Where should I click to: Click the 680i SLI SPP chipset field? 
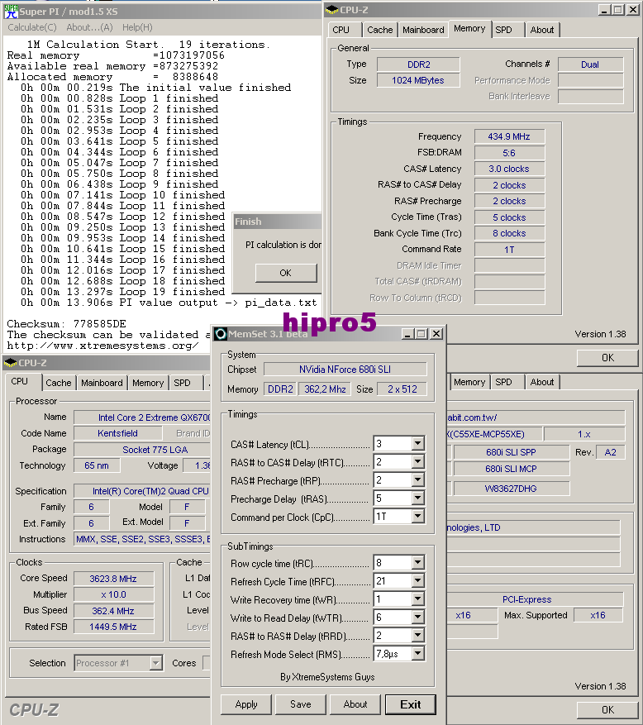tap(512, 452)
